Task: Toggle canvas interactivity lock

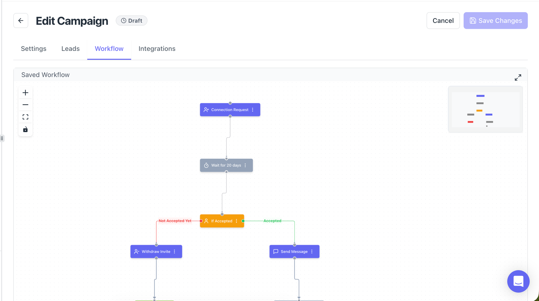Action: click(25, 130)
